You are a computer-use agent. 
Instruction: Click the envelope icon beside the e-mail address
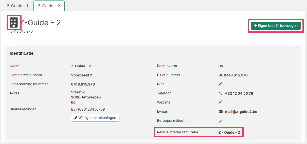[x=221, y=112]
